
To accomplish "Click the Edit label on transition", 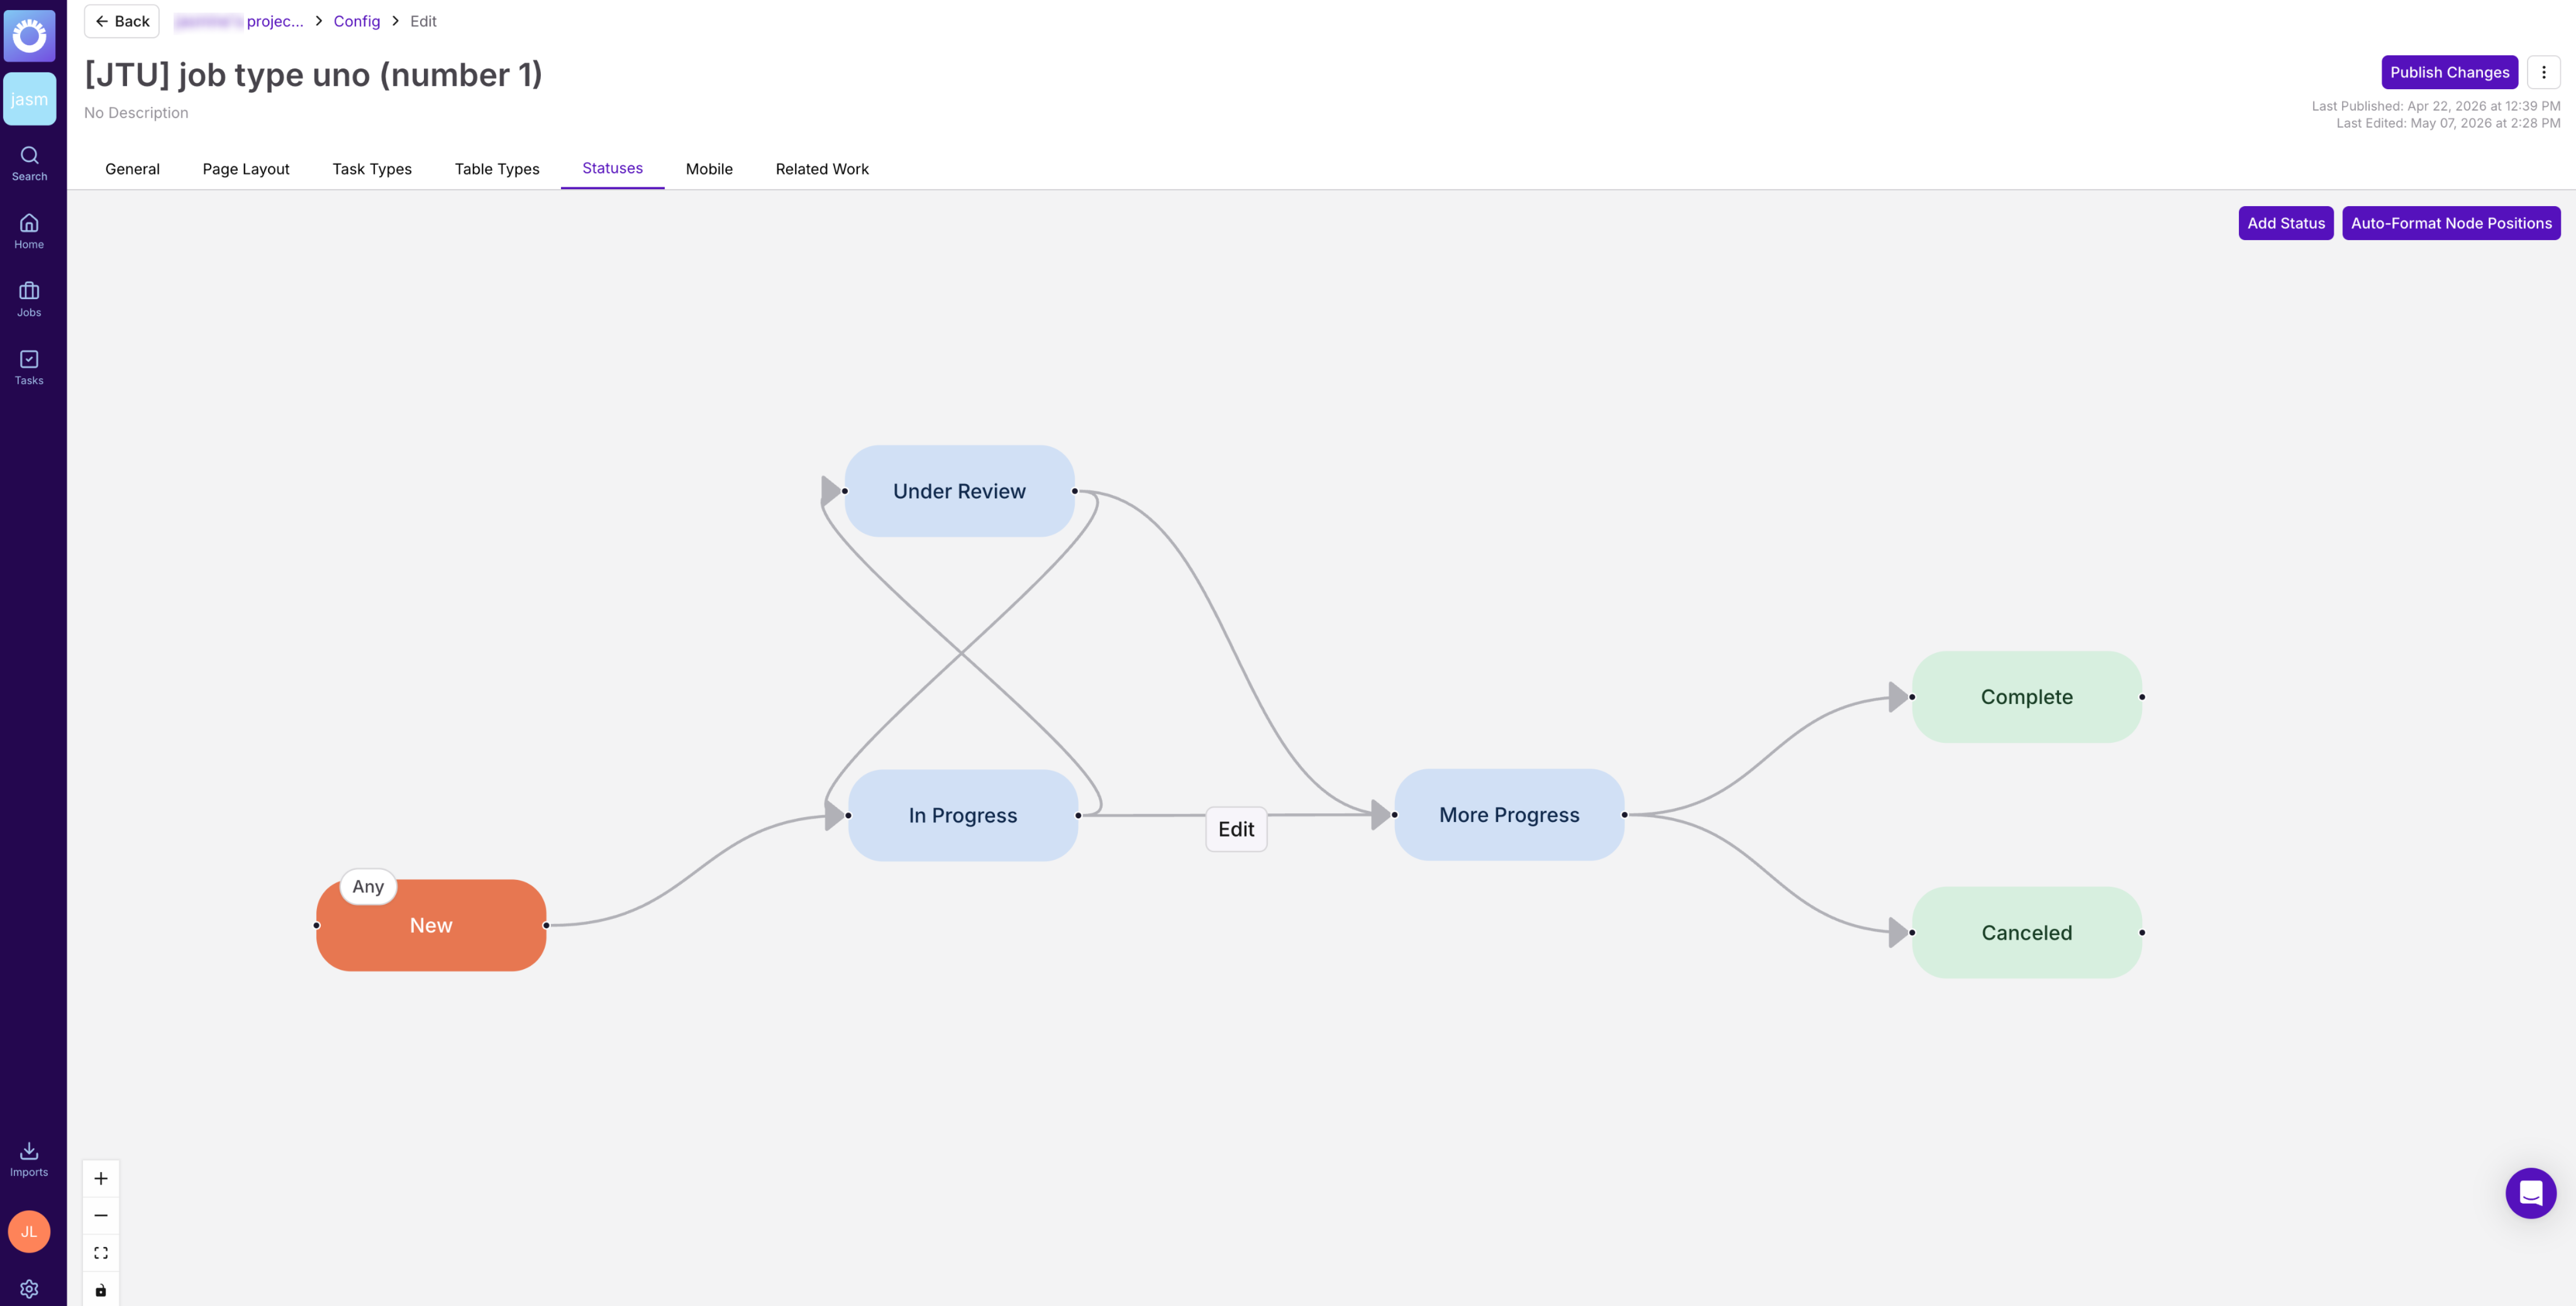I will [x=1236, y=829].
